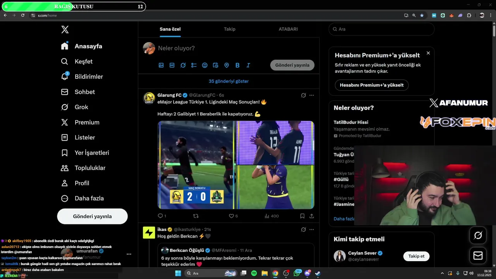Click Grok icon in compose toolbar
Screen dimensions: 496x279
tap(183, 65)
